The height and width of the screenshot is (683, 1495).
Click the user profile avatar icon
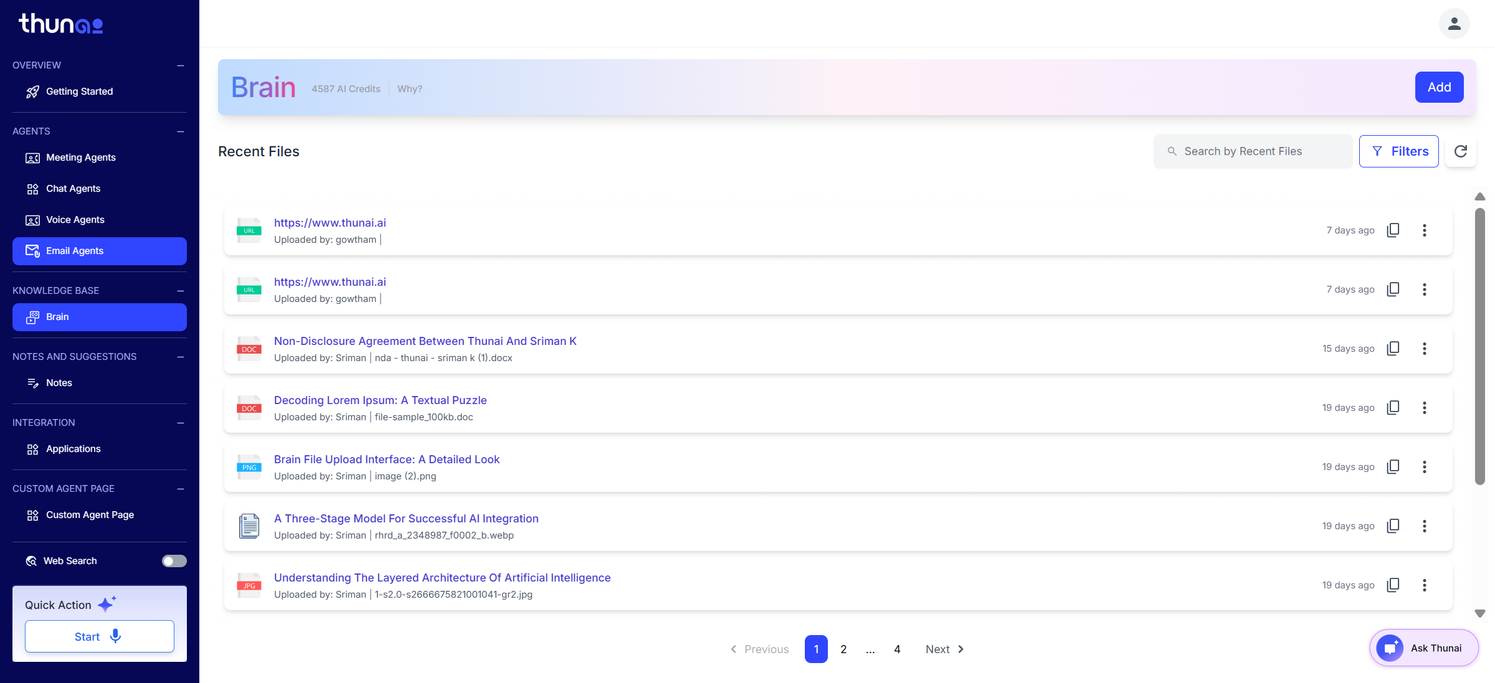click(1454, 24)
